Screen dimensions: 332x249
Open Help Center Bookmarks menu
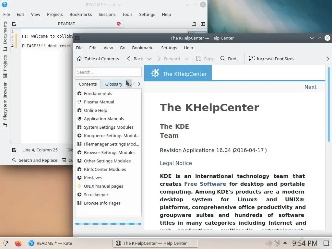tap(143, 48)
